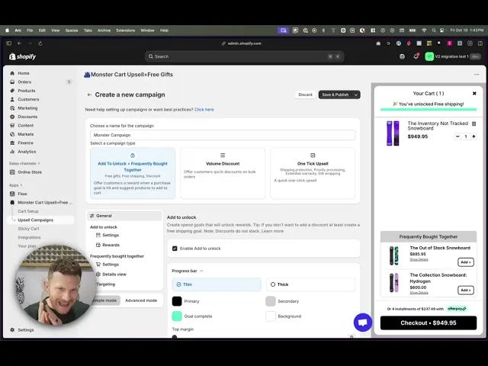The height and width of the screenshot is (366, 488).
Task: Go to the Products page
Action: tap(27, 91)
